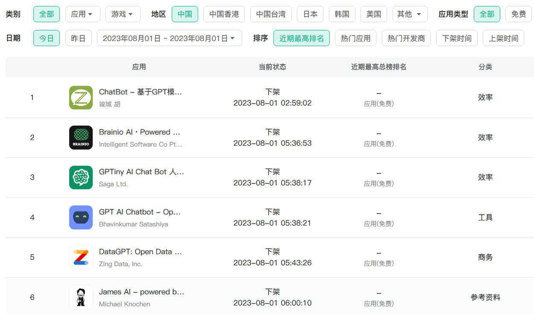Screen dimensions: 534x314
Task: Open the GPTiny AI Chat Bot icon
Action: (x=81, y=177)
